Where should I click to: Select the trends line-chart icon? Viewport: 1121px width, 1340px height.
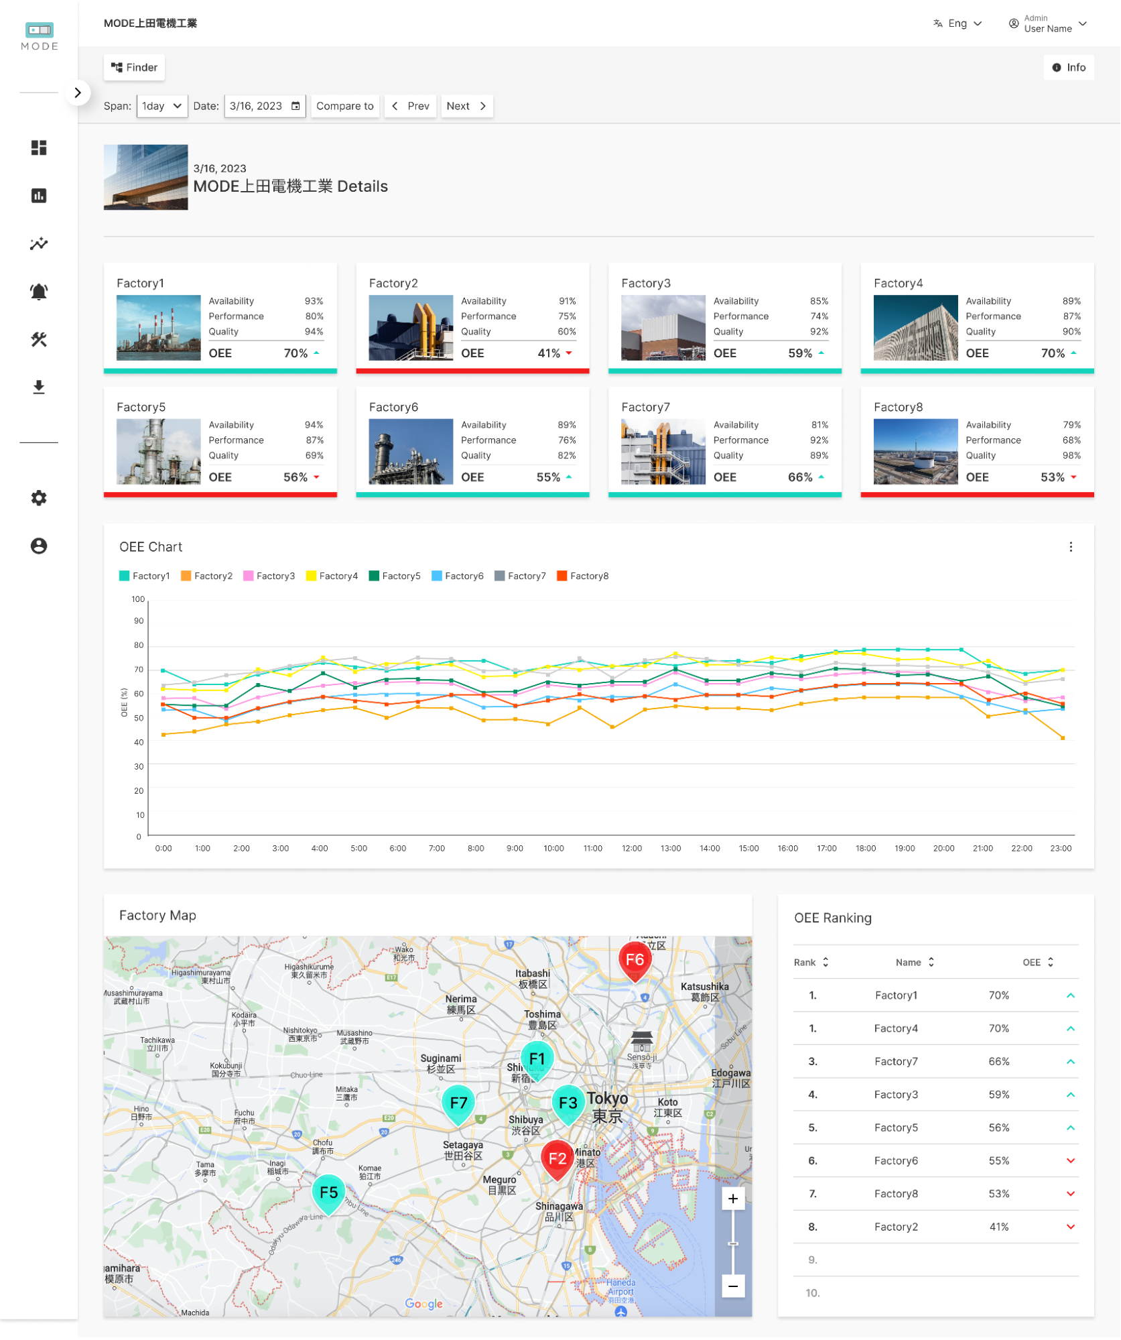(x=39, y=244)
